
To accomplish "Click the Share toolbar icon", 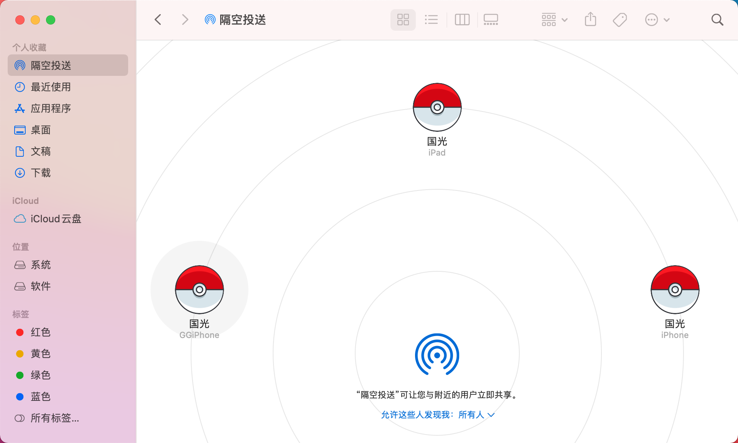I will coord(590,20).
